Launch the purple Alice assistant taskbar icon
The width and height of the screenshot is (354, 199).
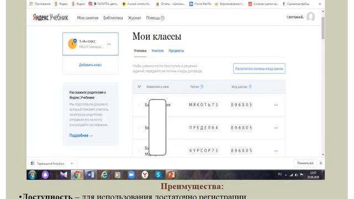pyautogui.click(x=45, y=175)
